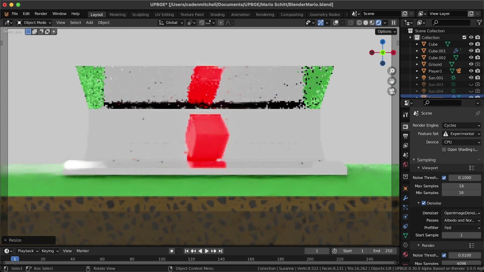This screenshot has height=272, width=484.
Task: Open the World properties tab
Action: [405, 164]
